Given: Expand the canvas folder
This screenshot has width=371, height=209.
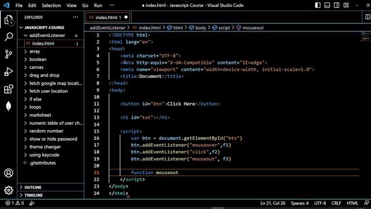Looking at the screenshot, I should [50, 67].
